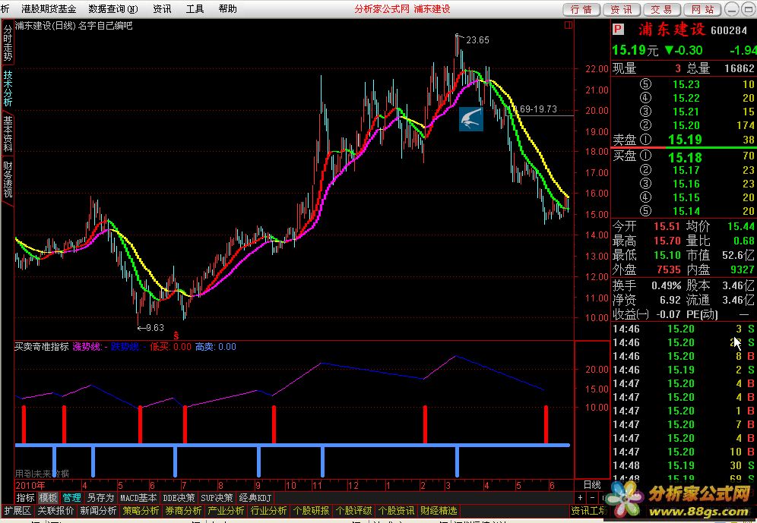Image resolution: width=757 pixels, height=523 pixels.
Task: Open the 券商分析 tab
Action: pyautogui.click(x=183, y=510)
